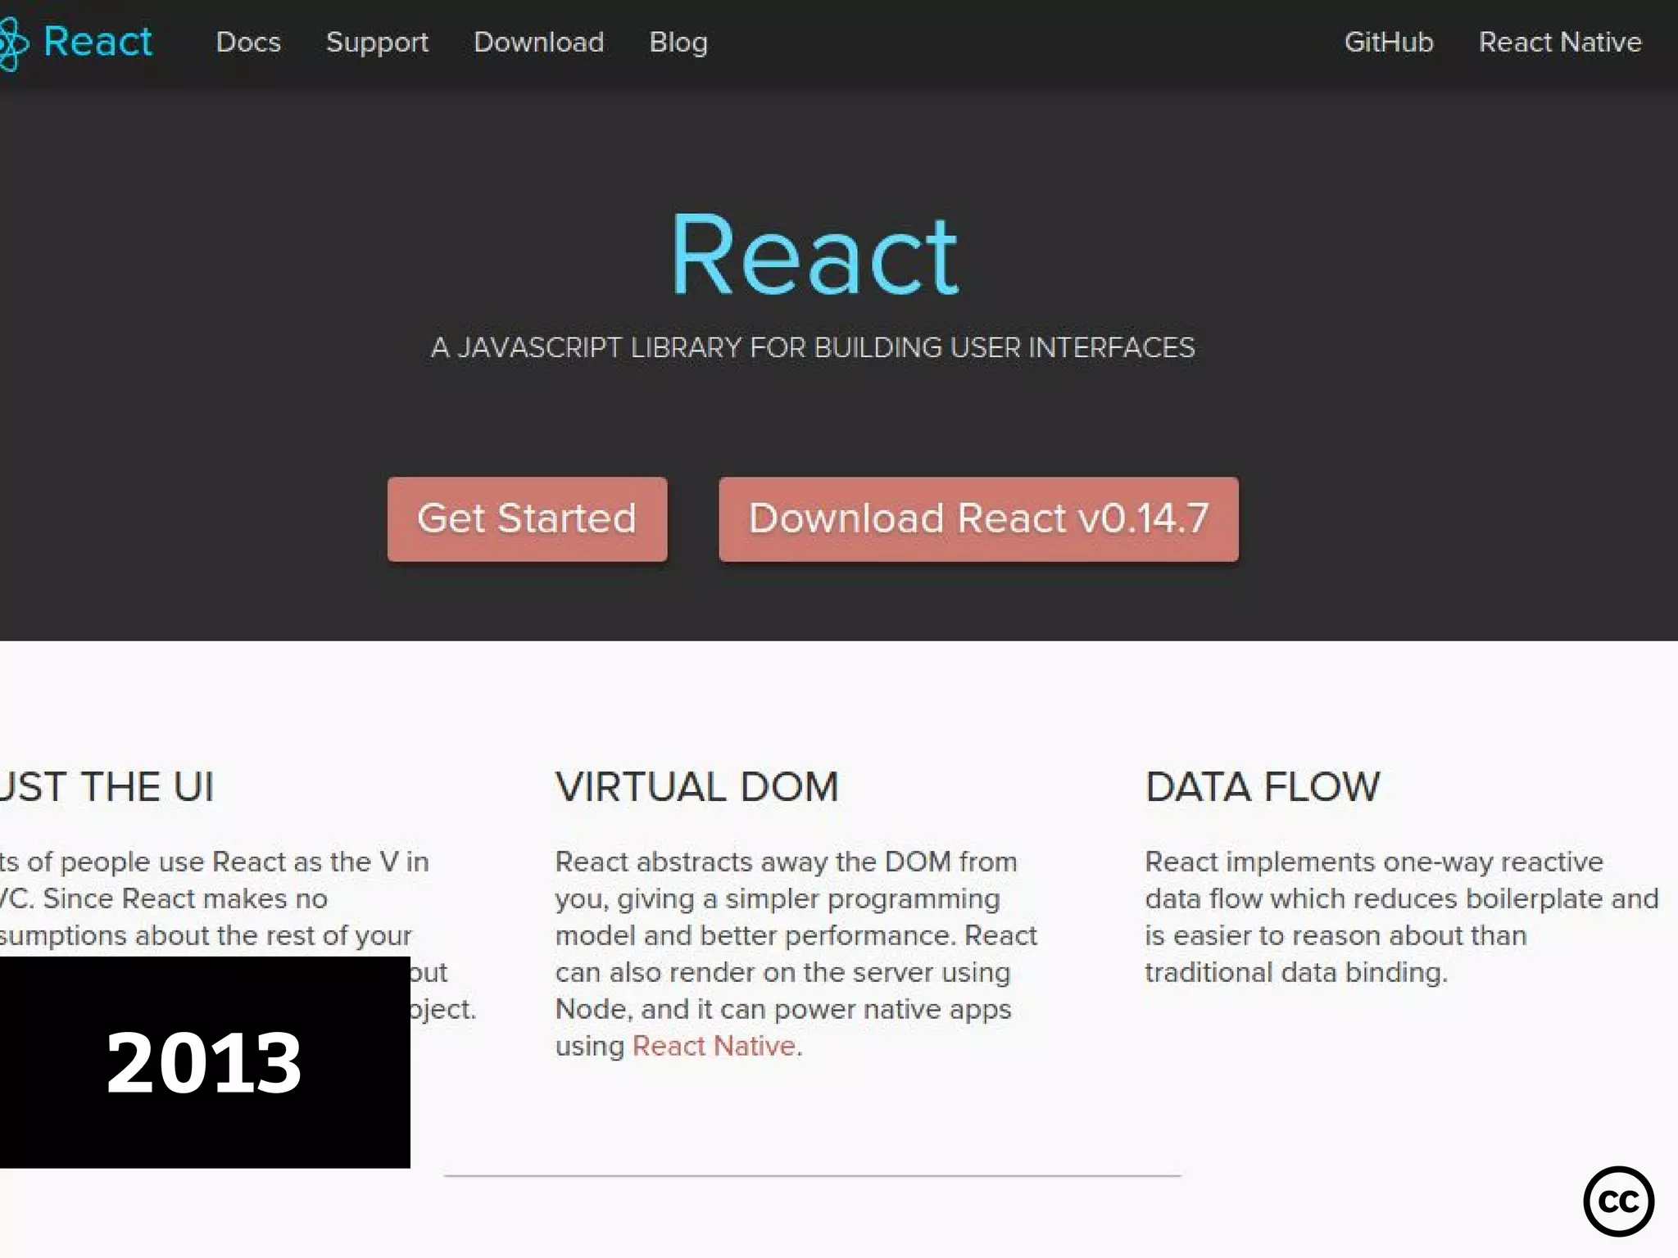This screenshot has width=1678, height=1258.
Task: Click the React brand text in navbar
Action: pos(98,41)
